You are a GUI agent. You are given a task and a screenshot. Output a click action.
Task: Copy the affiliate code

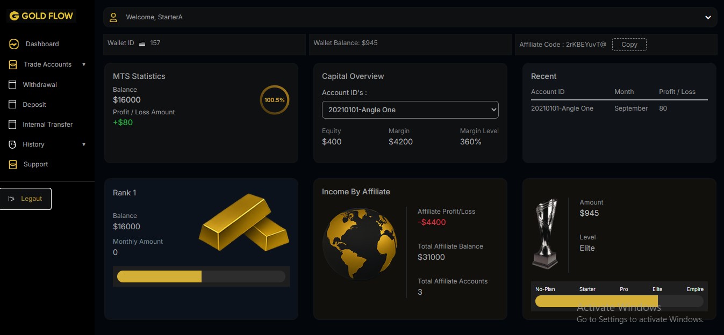pyautogui.click(x=629, y=45)
